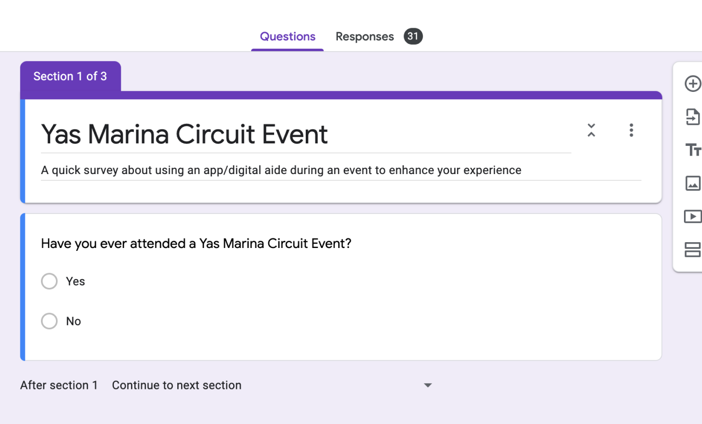Click the attended Yas Marina question text

(196, 243)
